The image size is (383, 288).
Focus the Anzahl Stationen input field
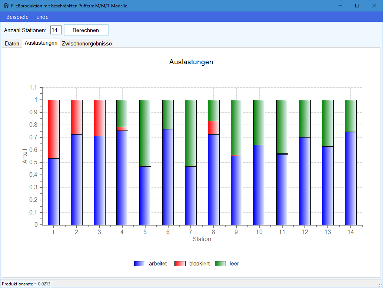click(56, 30)
